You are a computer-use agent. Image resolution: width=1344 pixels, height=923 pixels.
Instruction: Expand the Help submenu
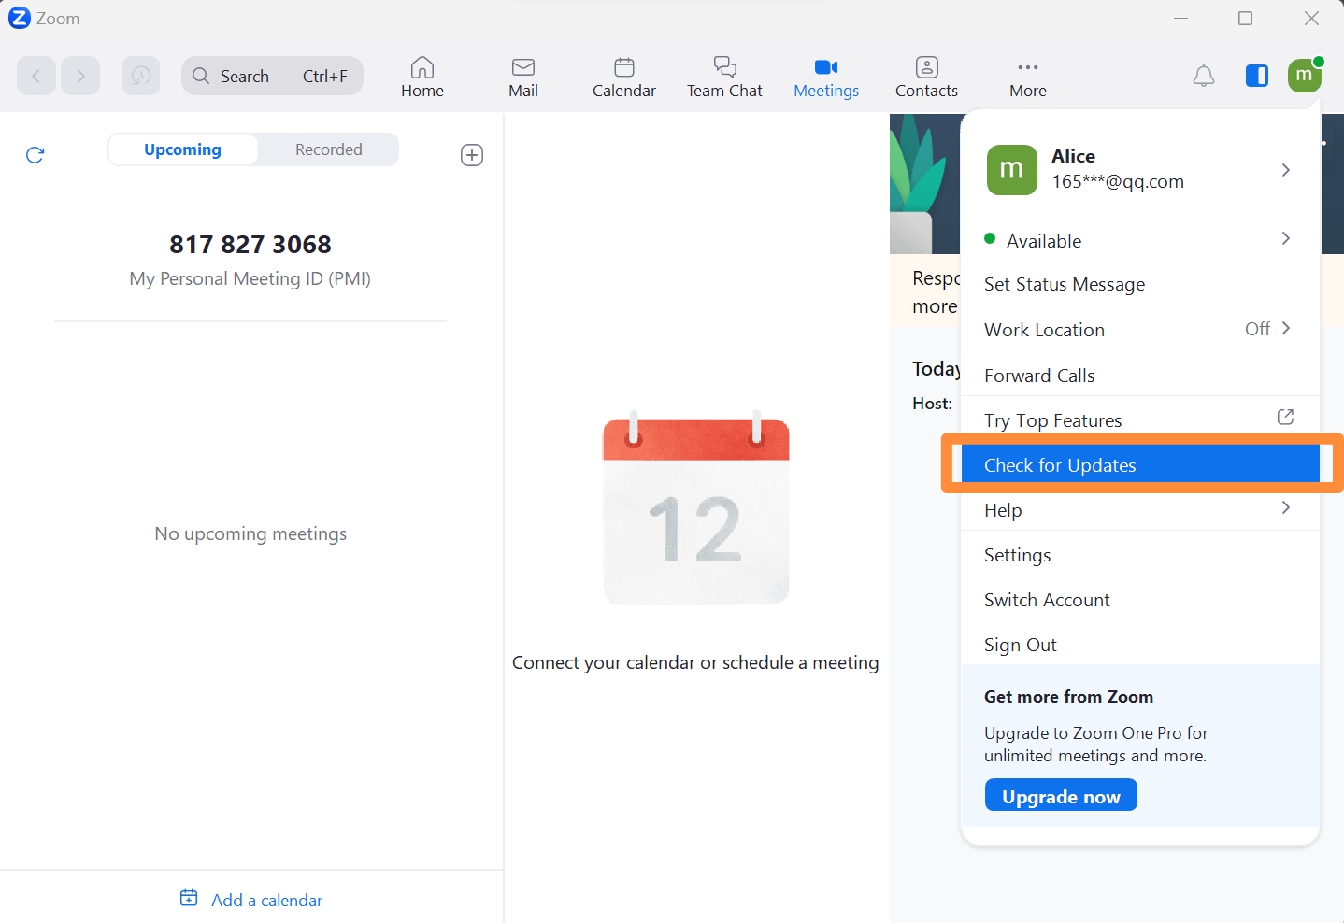click(x=1140, y=509)
